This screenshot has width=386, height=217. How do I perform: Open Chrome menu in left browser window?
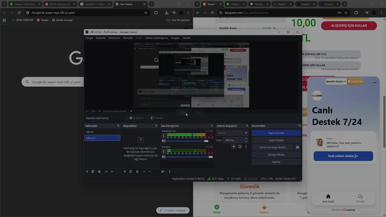(188, 13)
